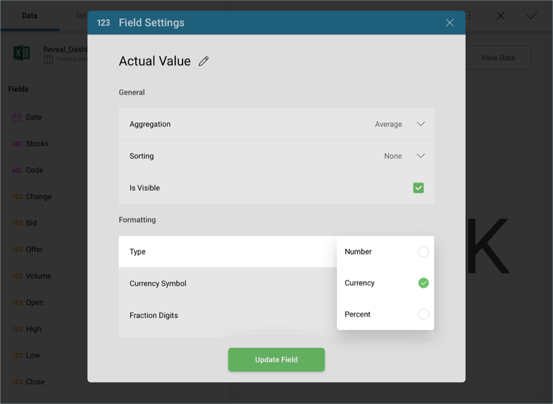Choose the Percent format option
Viewport: 553px width, 404px height.
tap(423, 314)
